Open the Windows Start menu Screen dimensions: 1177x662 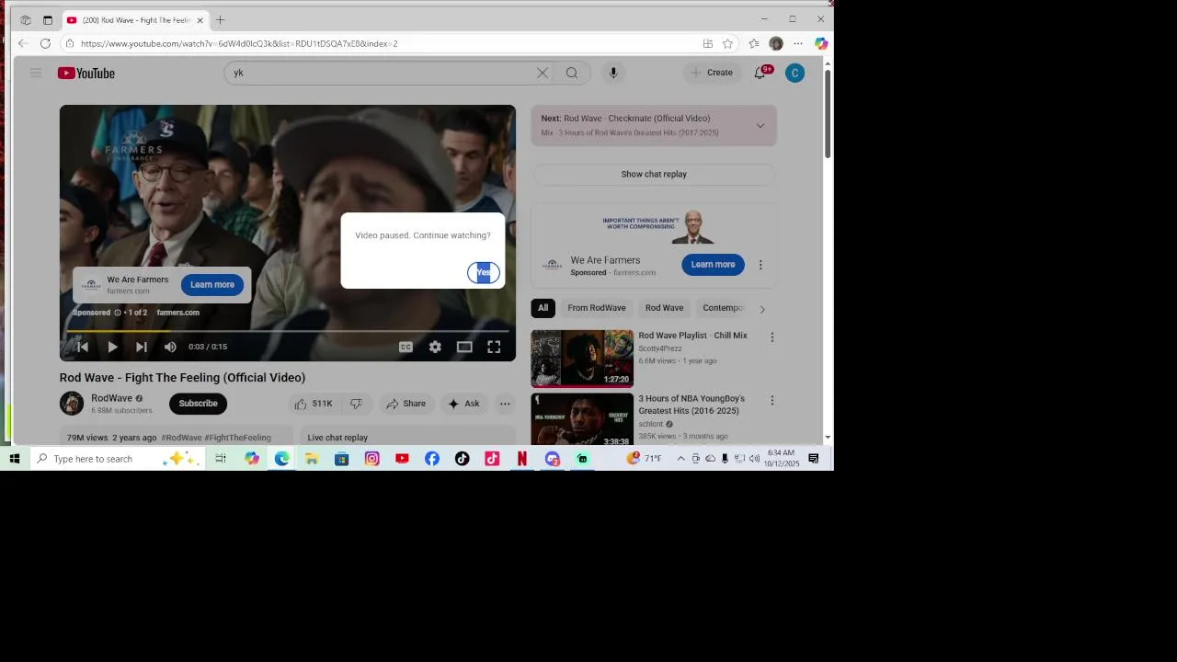pos(15,459)
